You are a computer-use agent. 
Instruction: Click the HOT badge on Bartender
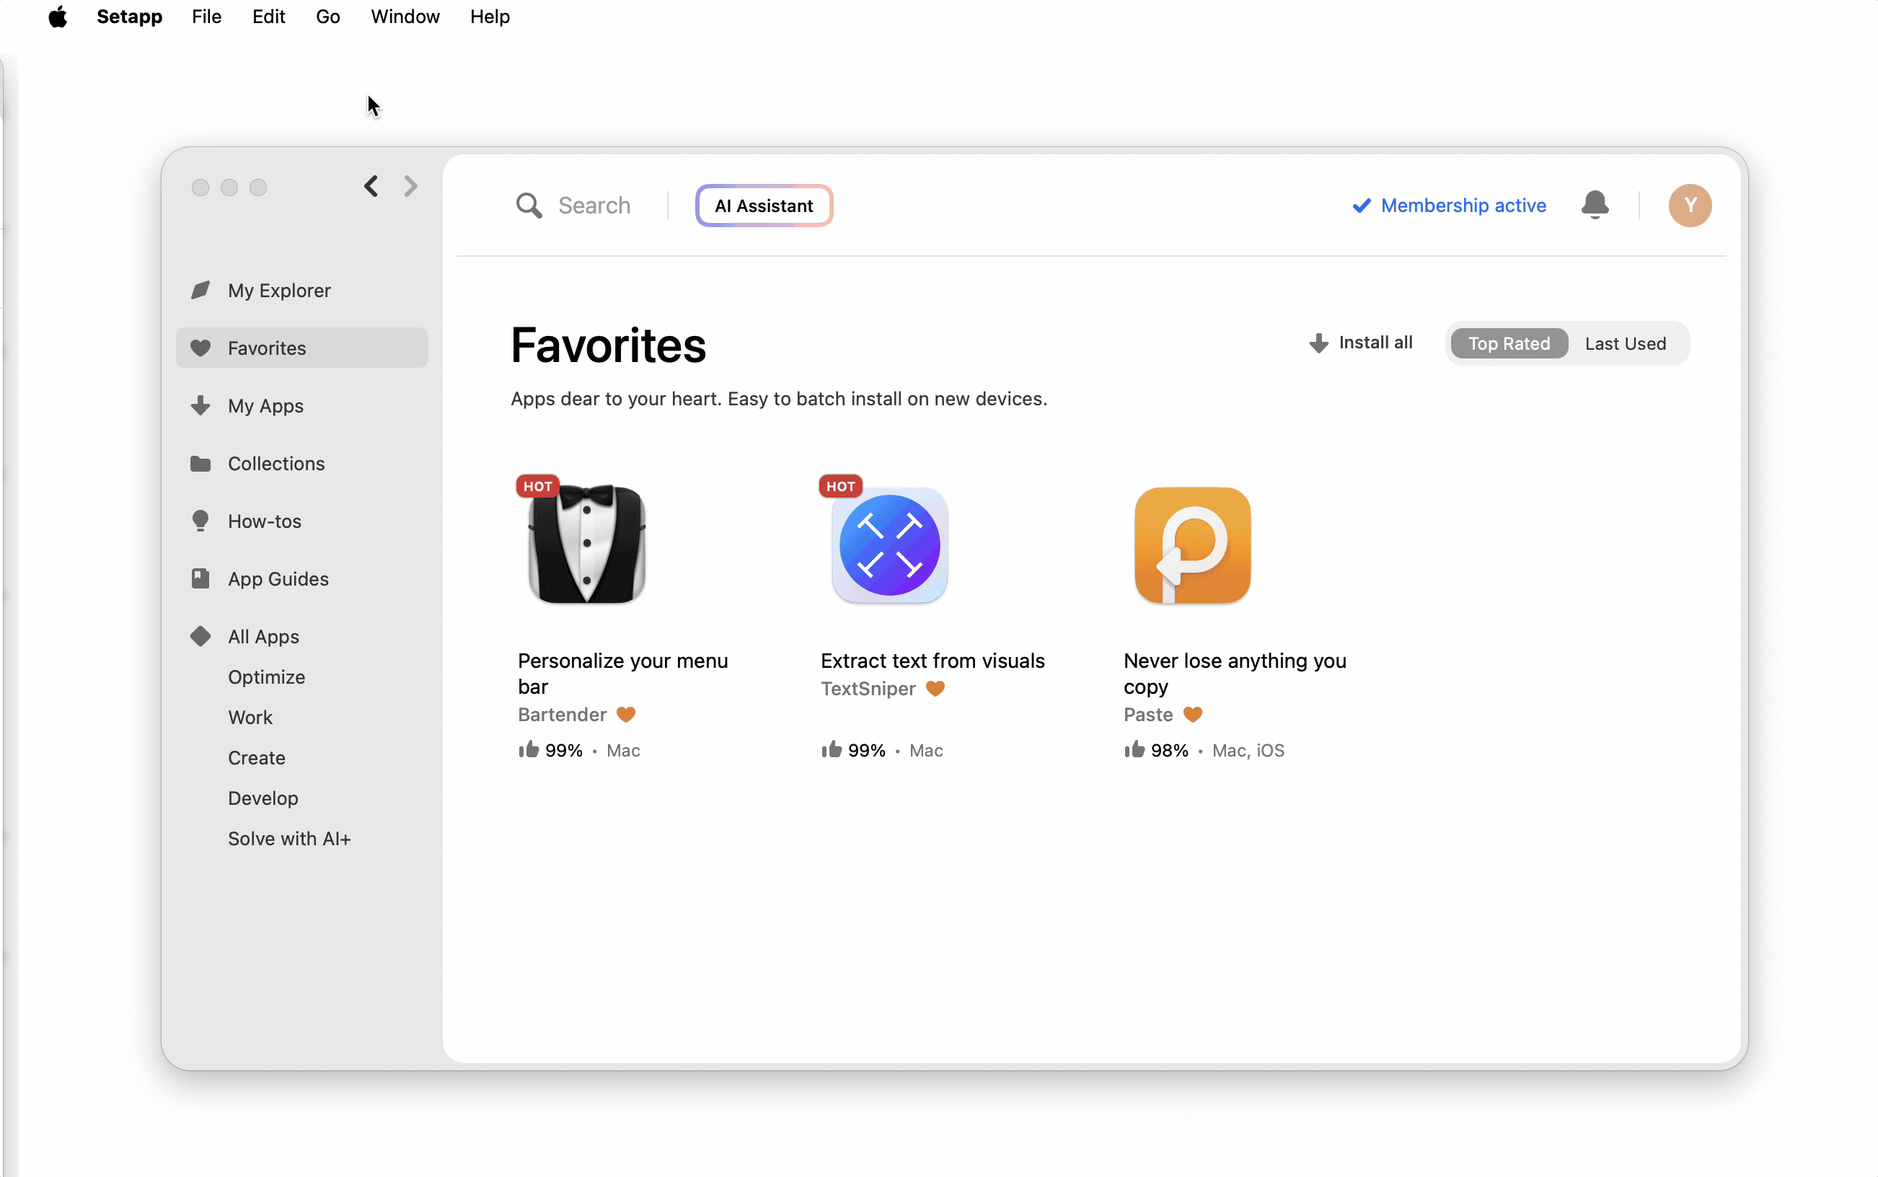(537, 486)
